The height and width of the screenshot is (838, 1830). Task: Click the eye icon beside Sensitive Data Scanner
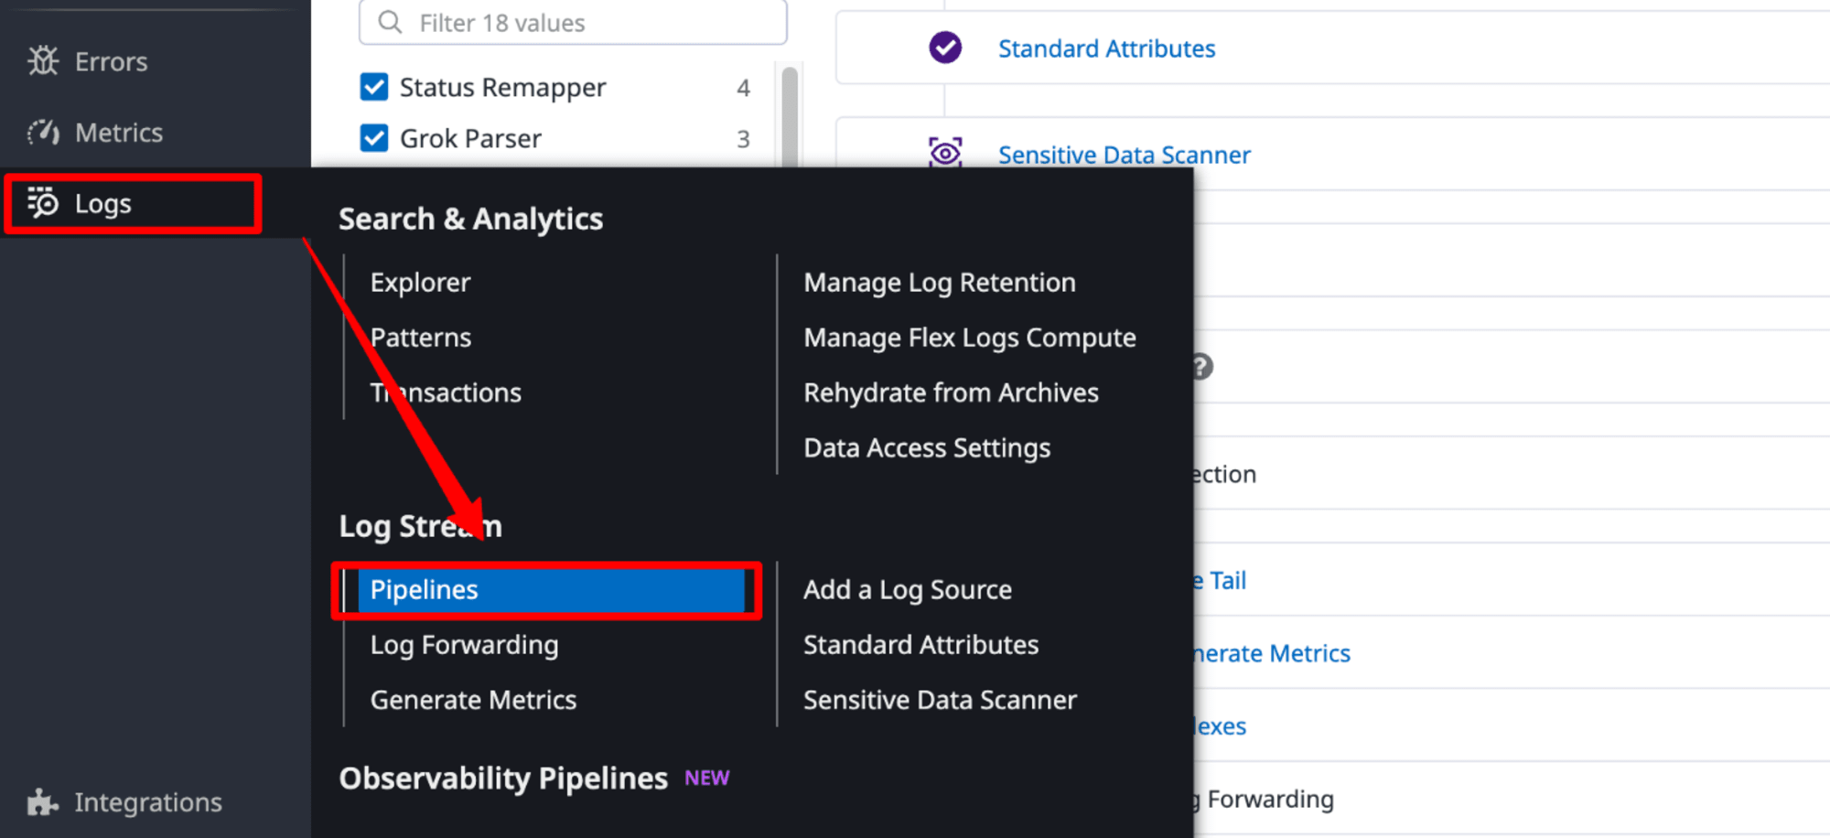click(945, 153)
